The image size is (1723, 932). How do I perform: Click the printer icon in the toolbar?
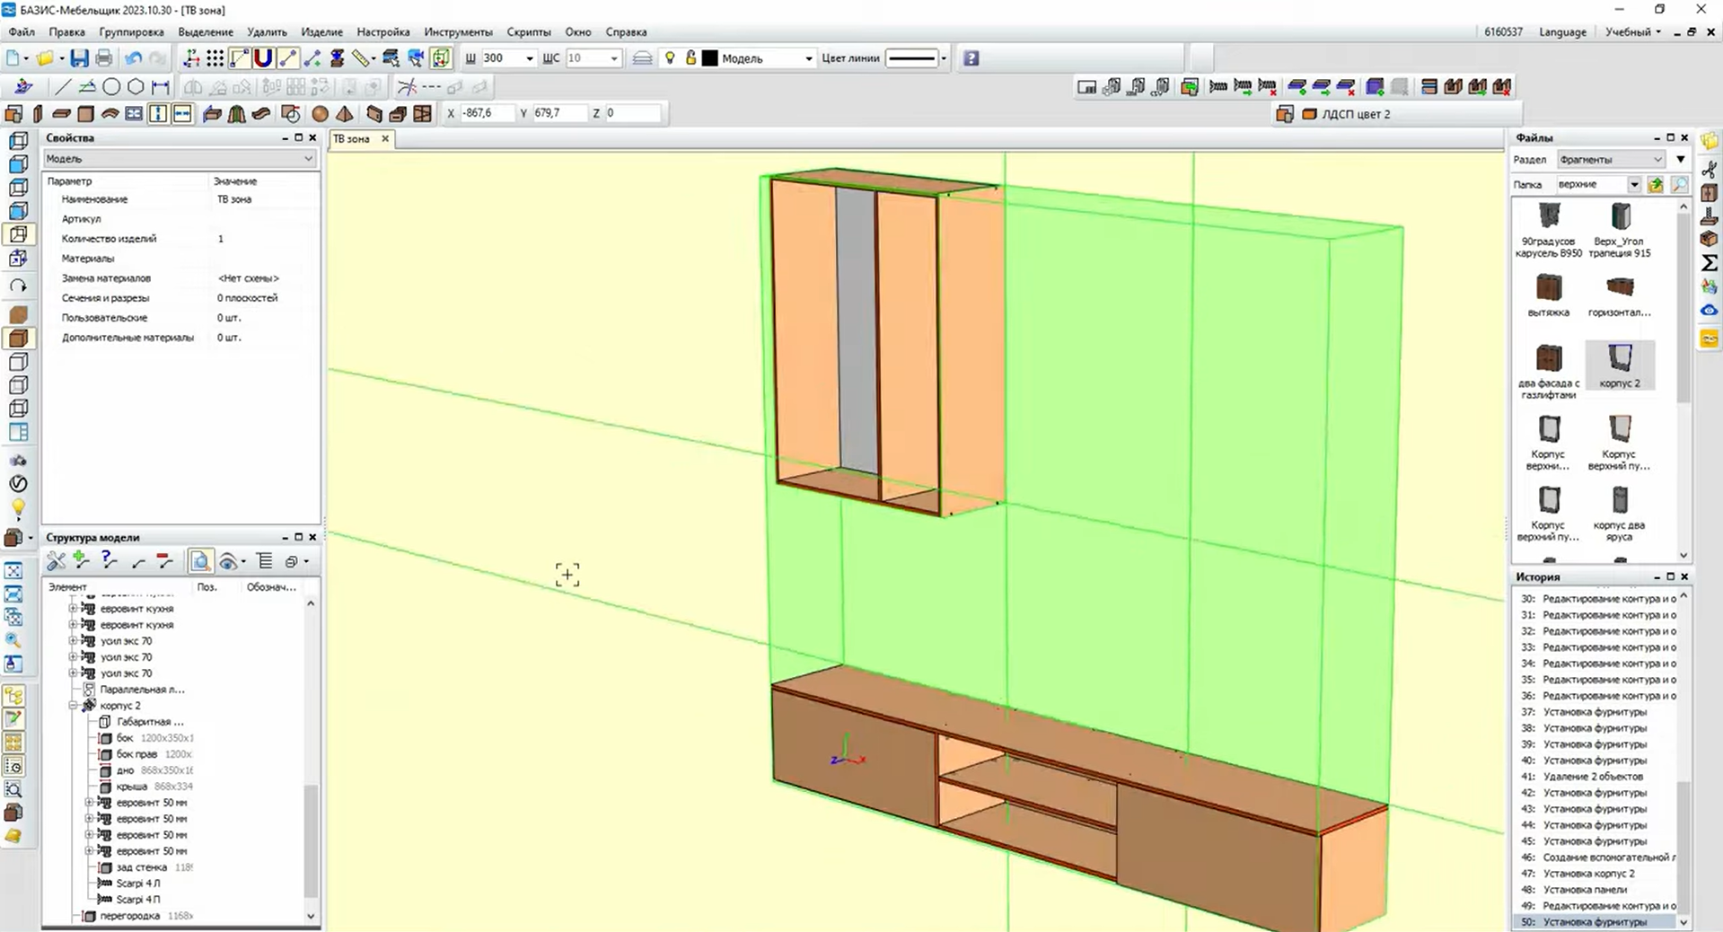104,58
